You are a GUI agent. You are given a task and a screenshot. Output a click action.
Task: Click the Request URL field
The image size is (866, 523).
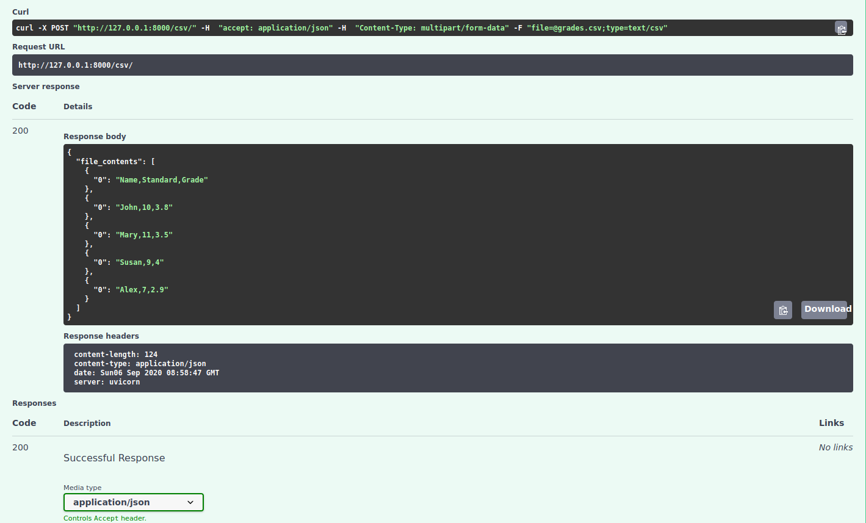pyautogui.click(x=244, y=65)
